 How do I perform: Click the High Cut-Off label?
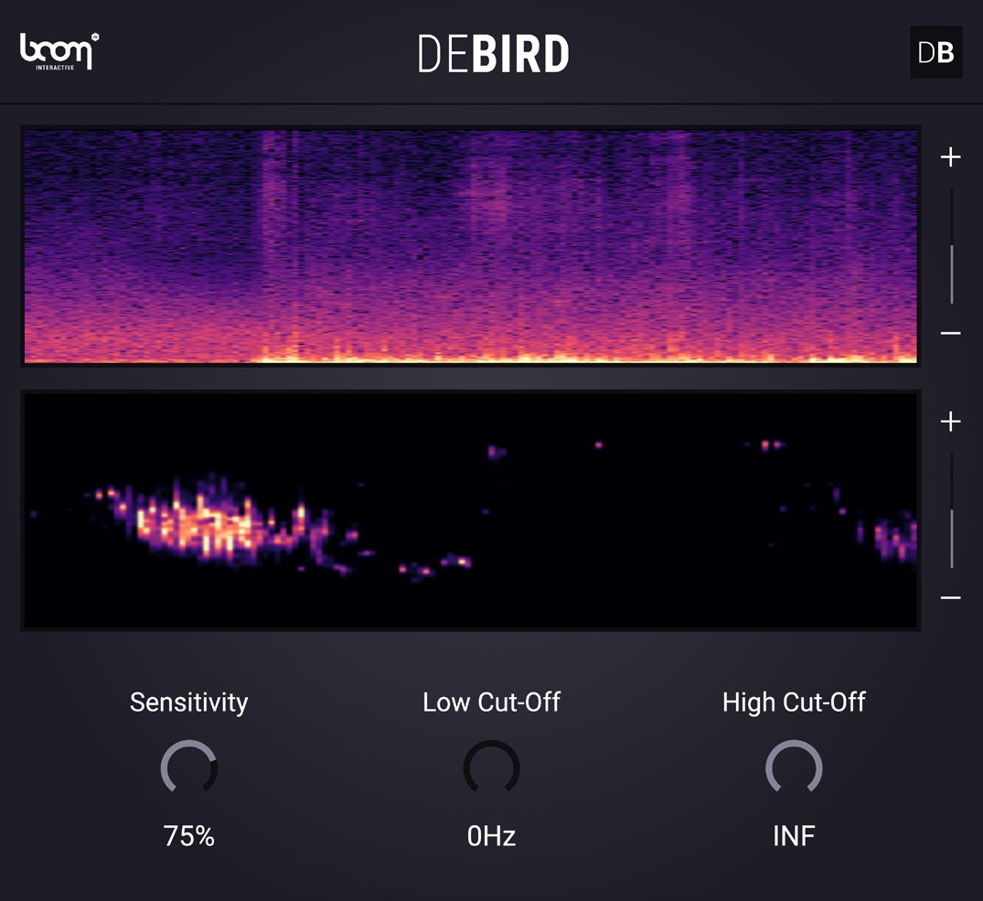794,703
